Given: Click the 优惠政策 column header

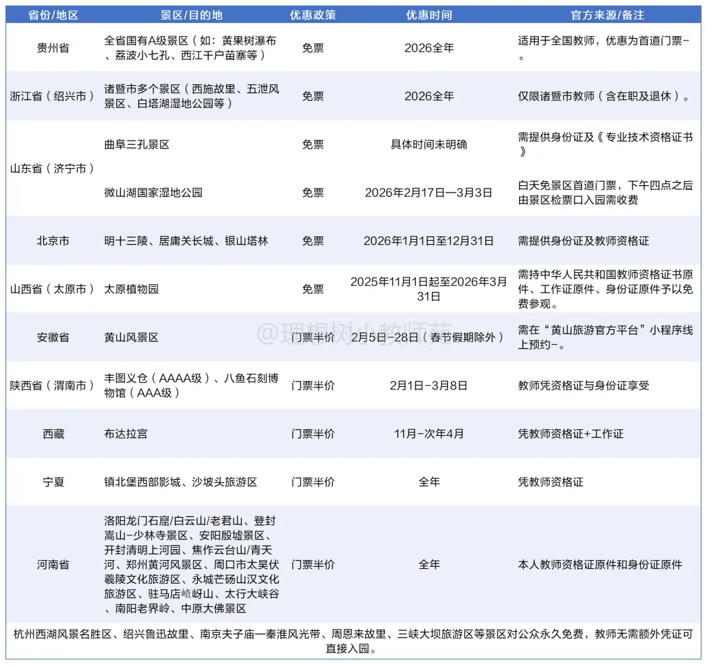Looking at the screenshot, I should [x=313, y=15].
